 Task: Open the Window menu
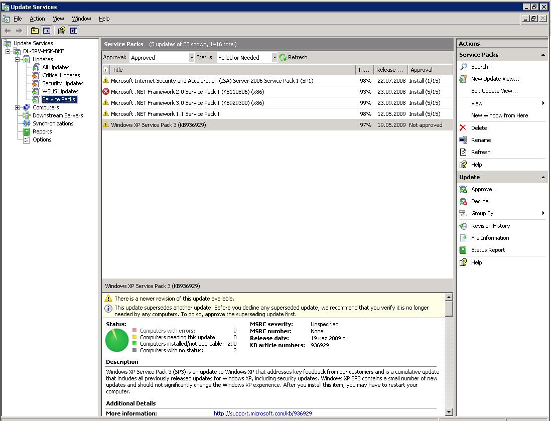click(81, 19)
